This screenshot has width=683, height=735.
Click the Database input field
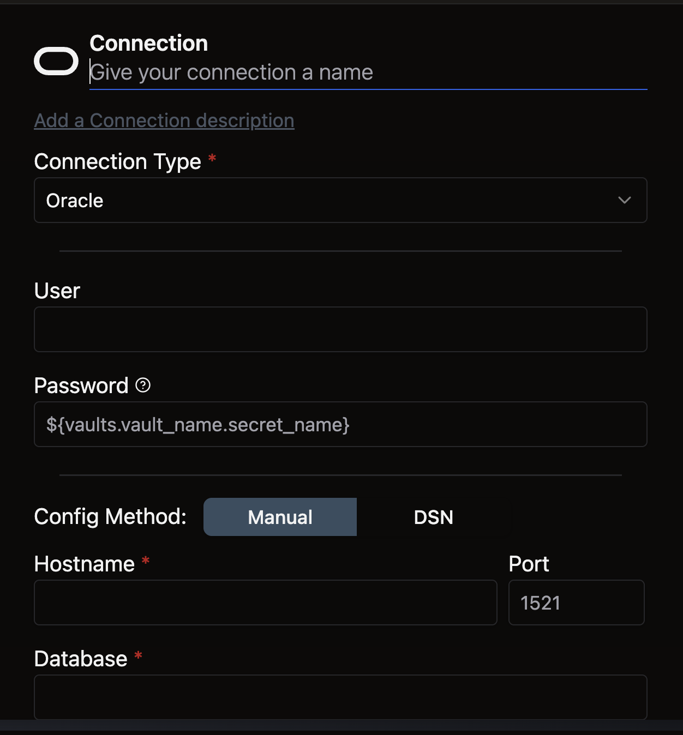tap(340, 697)
